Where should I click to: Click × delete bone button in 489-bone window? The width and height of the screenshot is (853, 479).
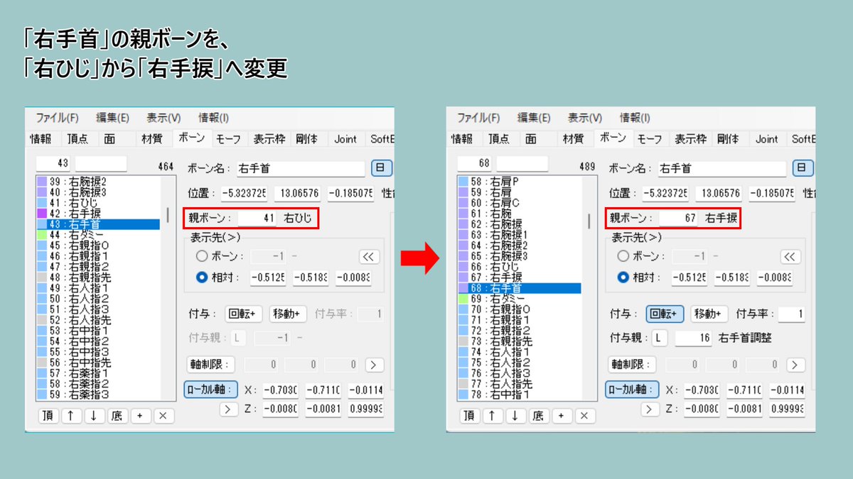coord(584,416)
